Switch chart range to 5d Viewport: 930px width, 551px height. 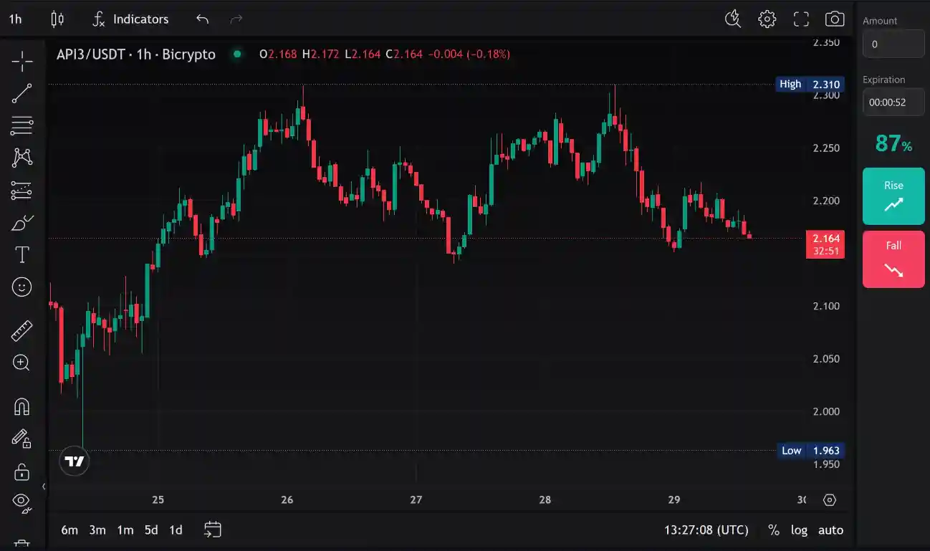pos(151,530)
